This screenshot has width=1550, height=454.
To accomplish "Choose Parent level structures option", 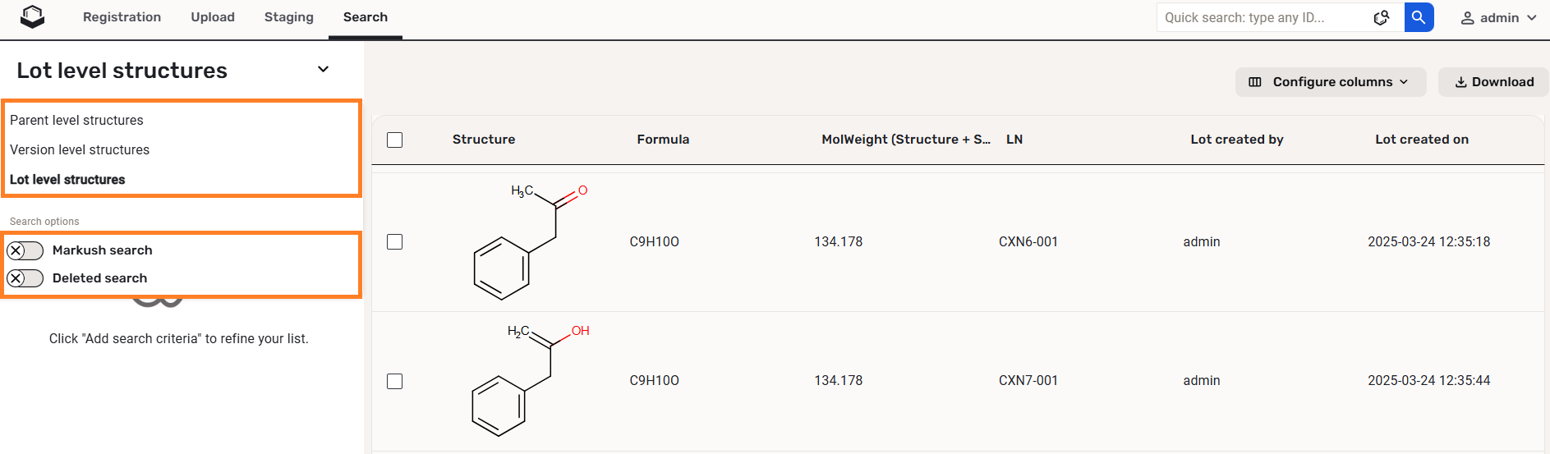I will coord(76,120).
